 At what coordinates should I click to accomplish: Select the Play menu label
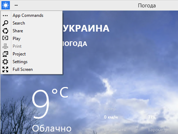[x=17, y=39]
